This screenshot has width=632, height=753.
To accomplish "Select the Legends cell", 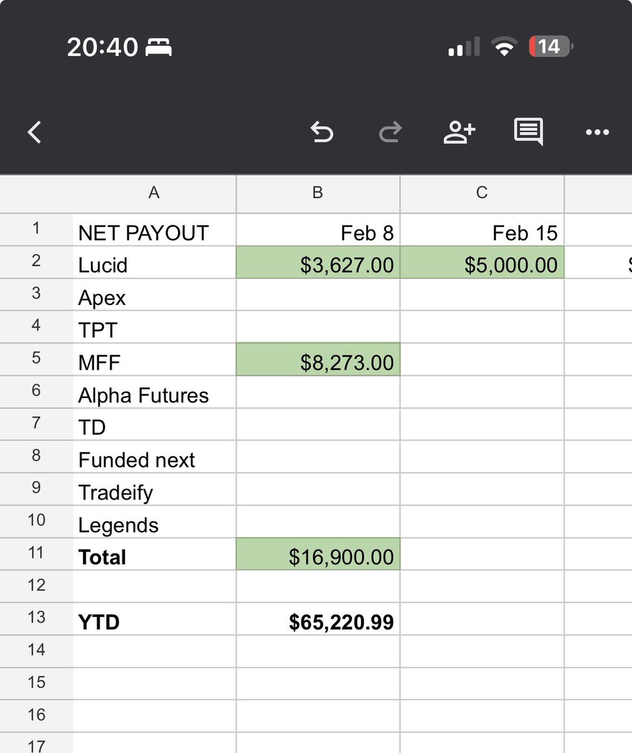I will click(x=154, y=521).
